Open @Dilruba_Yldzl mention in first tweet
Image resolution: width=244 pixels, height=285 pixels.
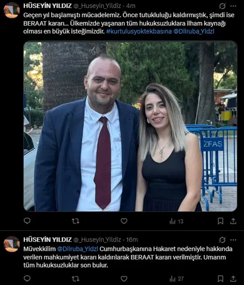[194, 31]
